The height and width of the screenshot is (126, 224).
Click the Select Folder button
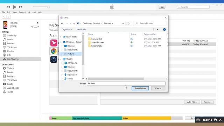(140, 88)
